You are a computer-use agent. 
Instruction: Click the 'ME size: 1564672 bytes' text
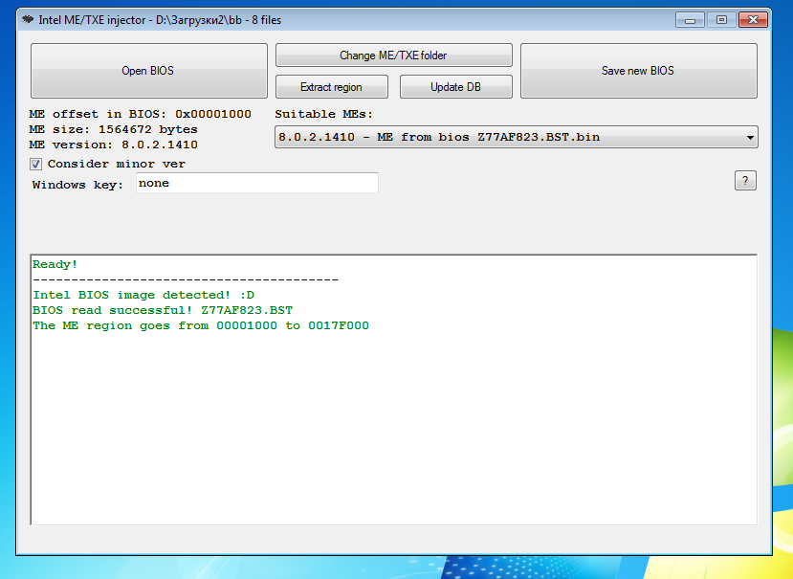pos(113,129)
